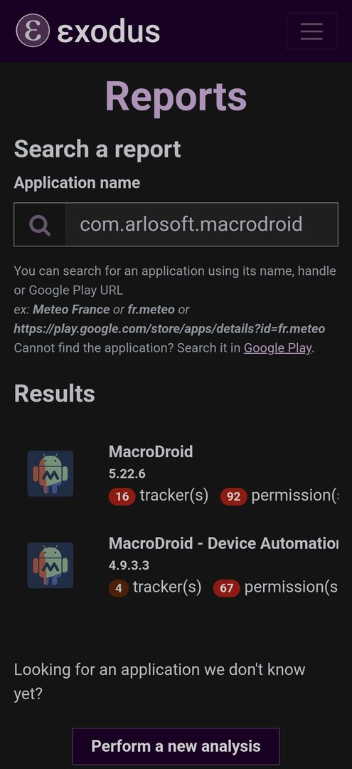Click the red 16 trackers badge
Screen dimensions: 352x769
pyautogui.click(x=122, y=496)
